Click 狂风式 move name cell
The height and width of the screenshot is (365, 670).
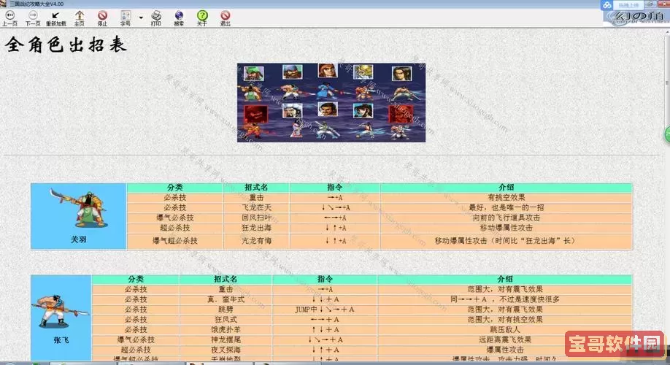coord(226,320)
